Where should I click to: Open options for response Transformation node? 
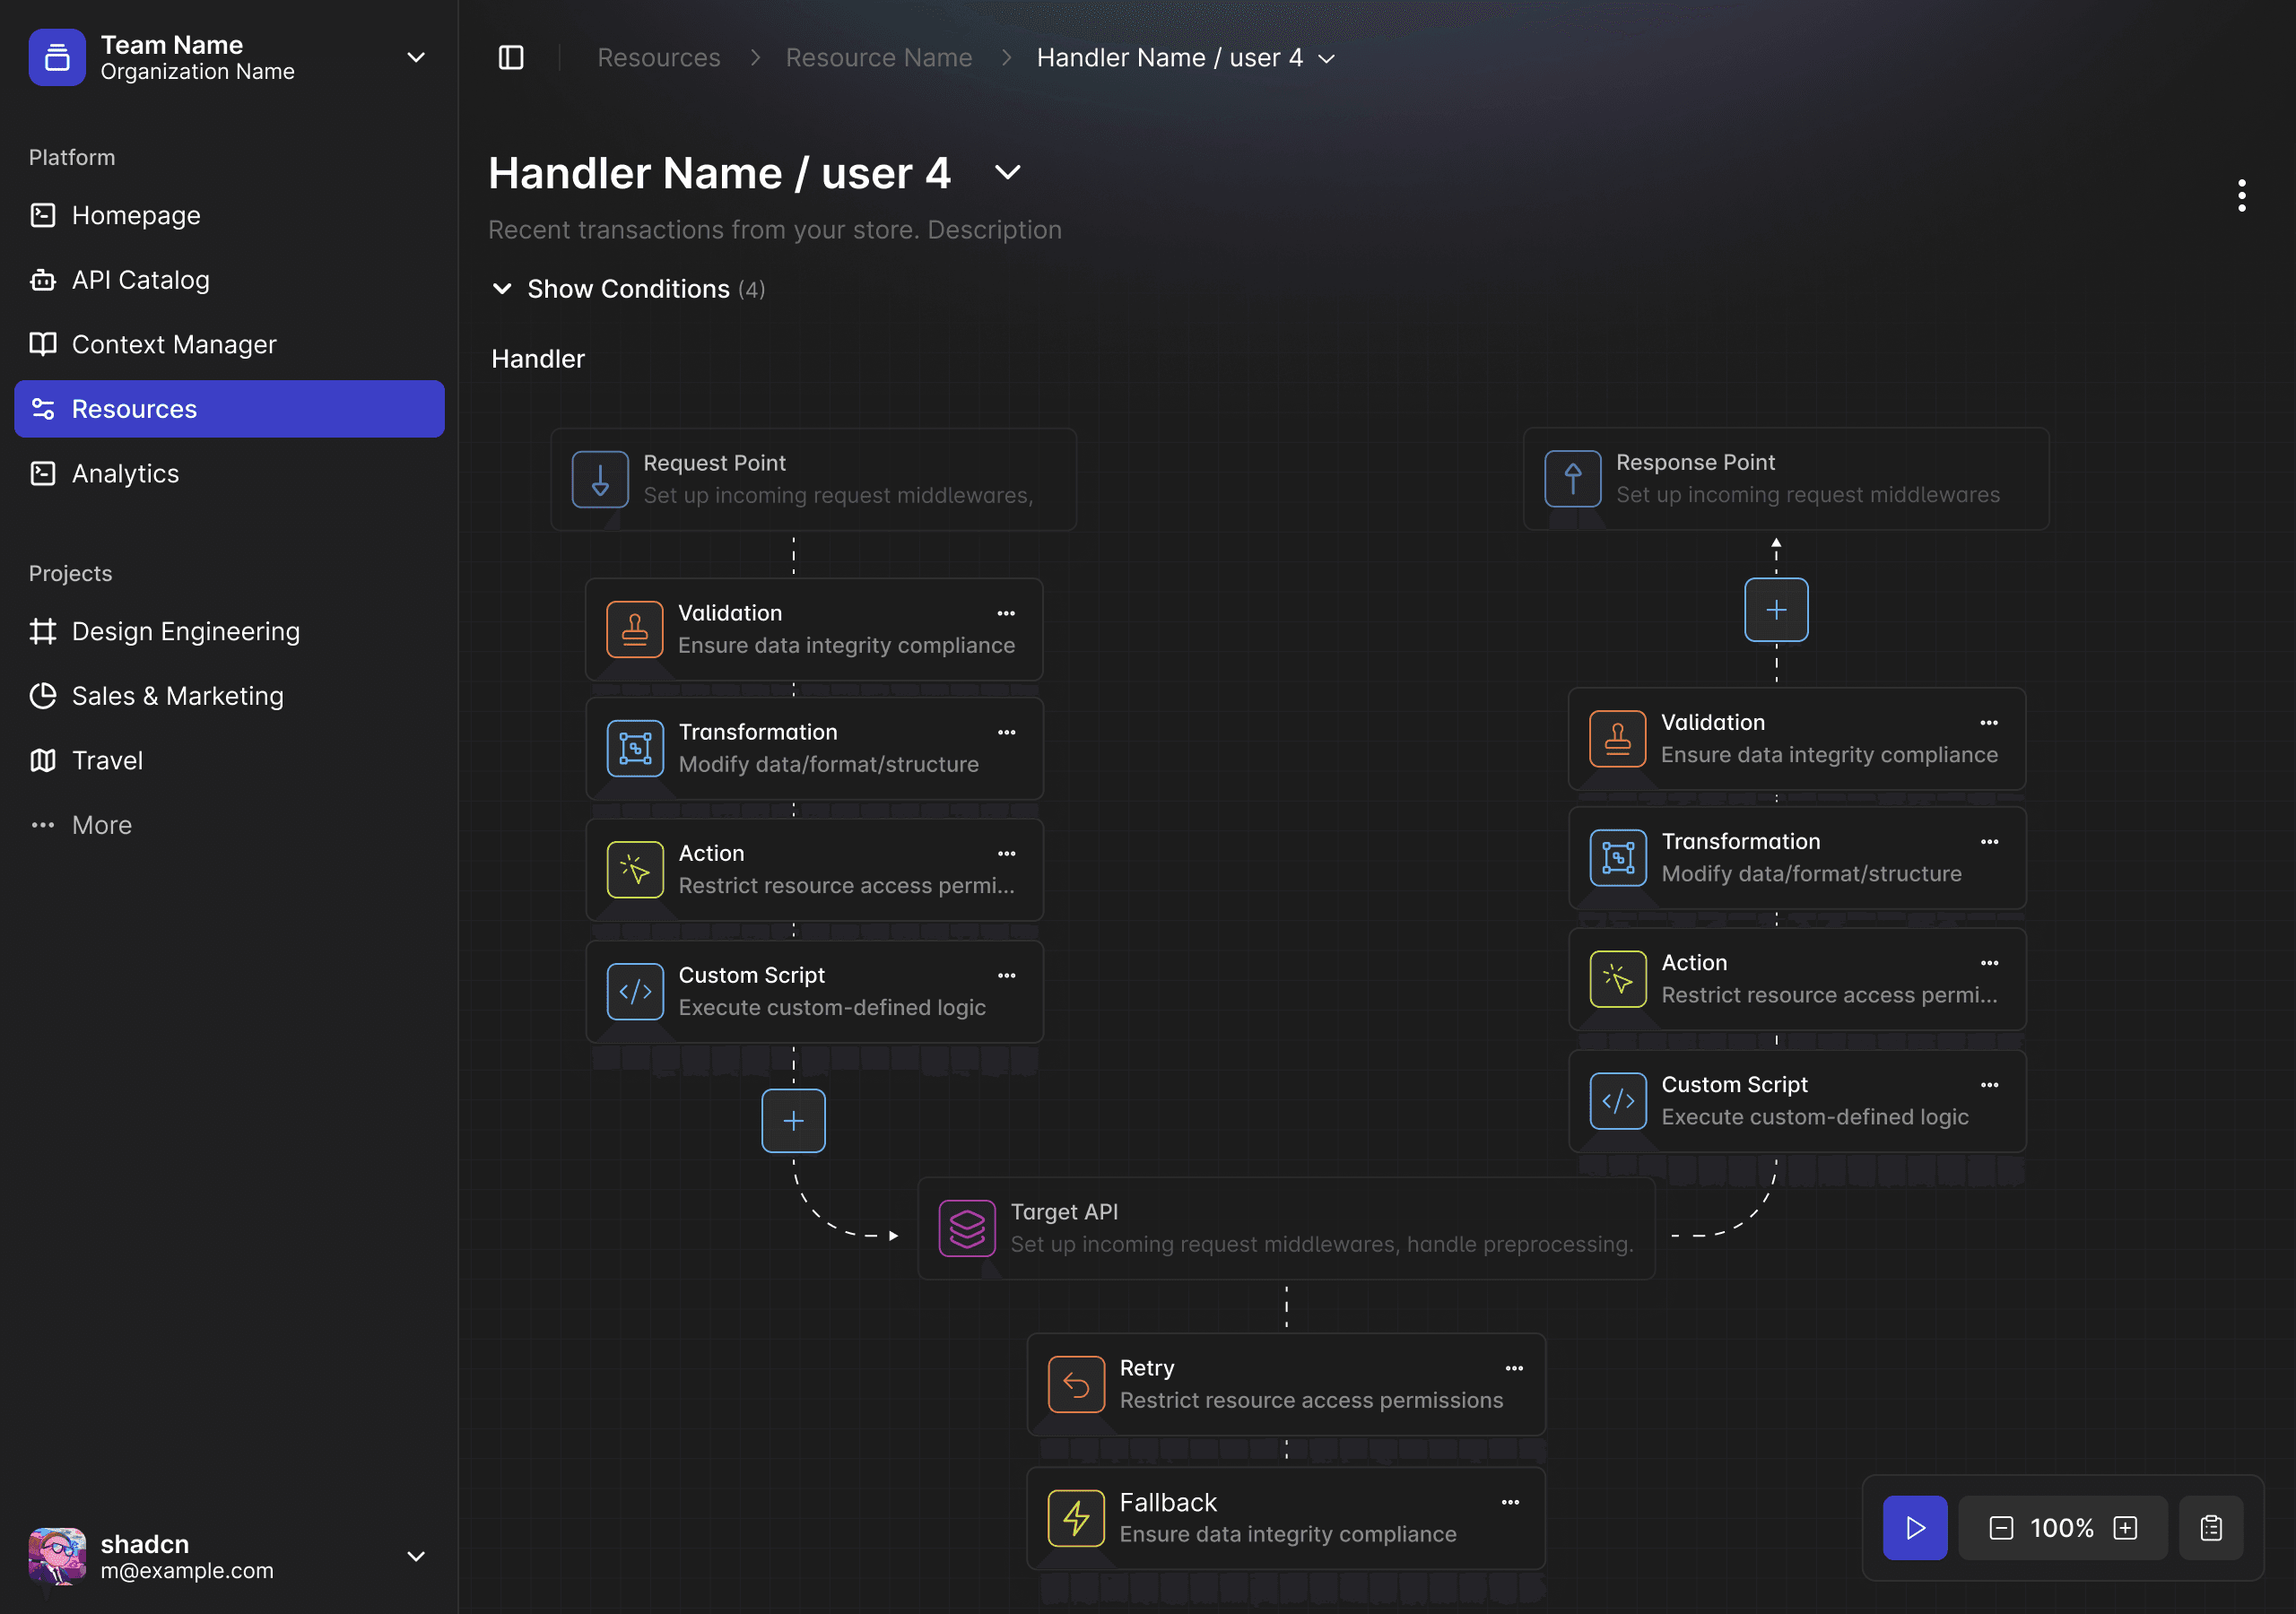(1989, 841)
